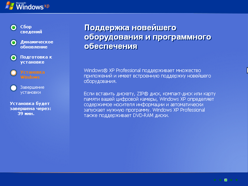Click the white bullet beside Завершение установки
This screenshot has width=248, height=186.
14,88
